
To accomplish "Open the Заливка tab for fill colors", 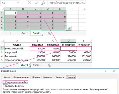I will [x=60, y=77].
